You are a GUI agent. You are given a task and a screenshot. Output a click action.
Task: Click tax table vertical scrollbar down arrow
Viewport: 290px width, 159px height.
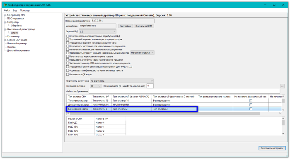coord(283,134)
